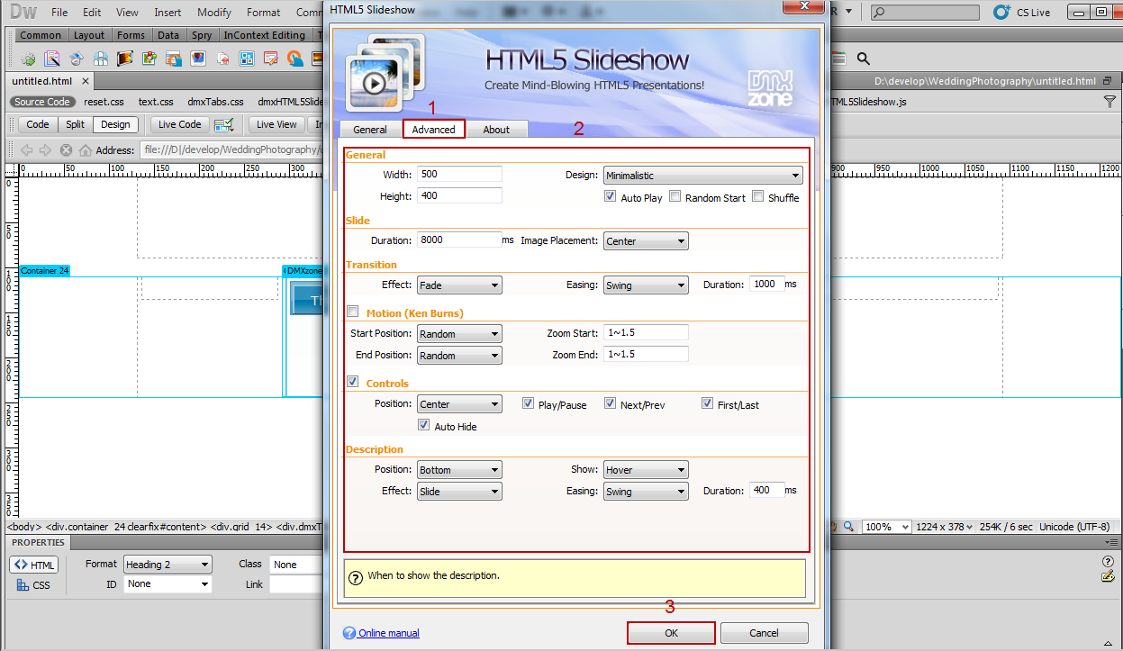Click the zoom magnifier in status bar
The width and height of the screenshot is (1123, 651).
[x=849, y=527]
